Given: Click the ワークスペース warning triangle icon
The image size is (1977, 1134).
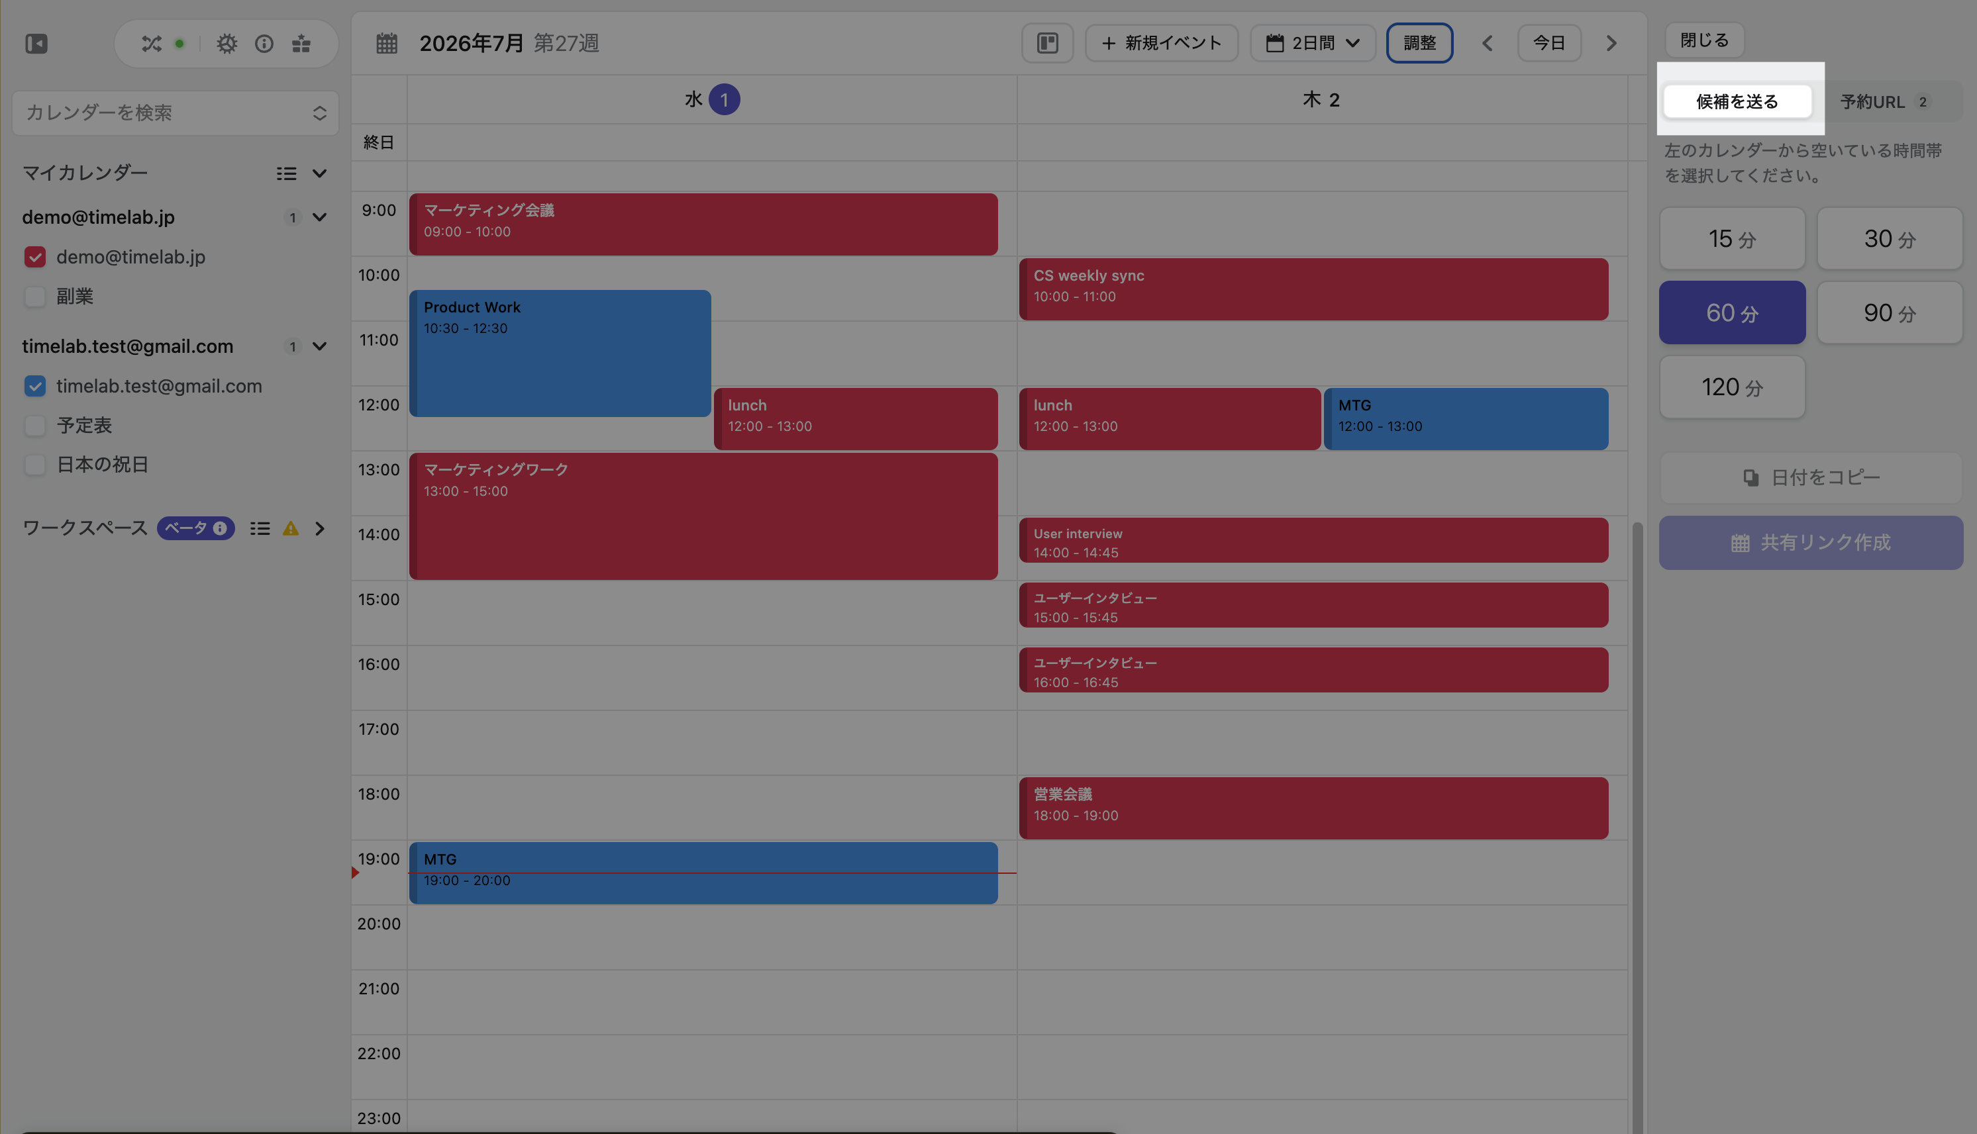Looking at the screenshot, I should tap(291, 529).
